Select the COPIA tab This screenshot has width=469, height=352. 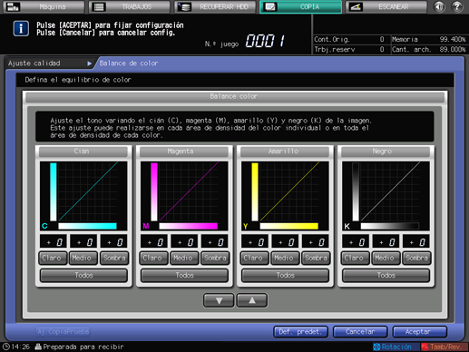[x=300, y=6]
